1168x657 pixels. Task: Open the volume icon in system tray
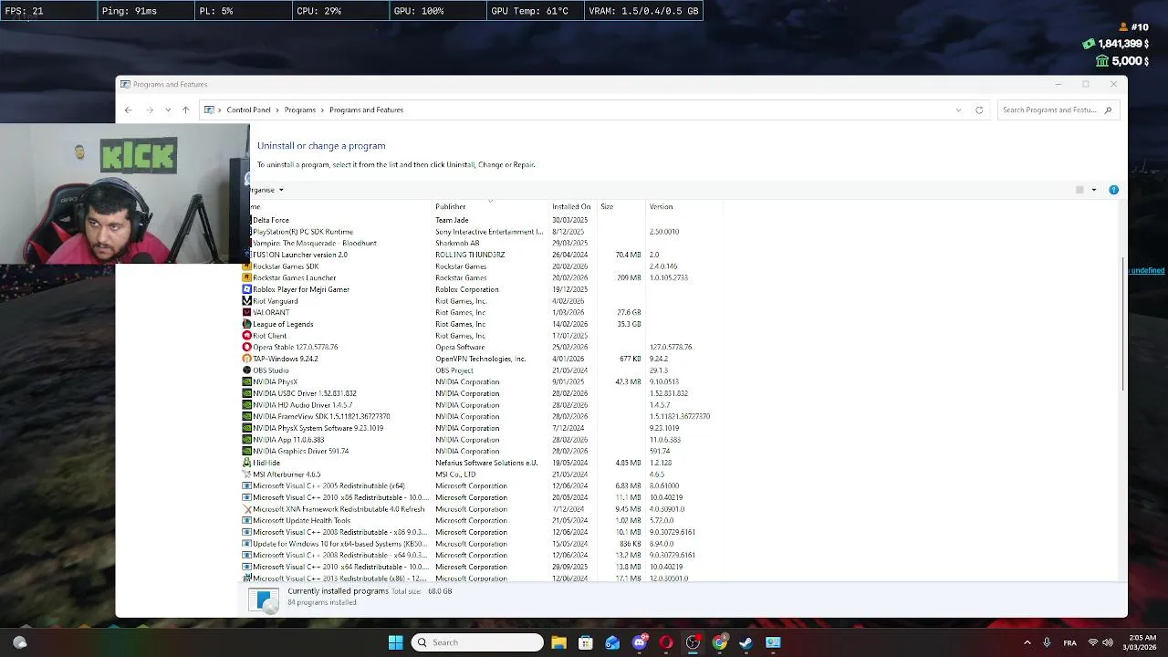pyautogui.click(x=1108, y=642)
